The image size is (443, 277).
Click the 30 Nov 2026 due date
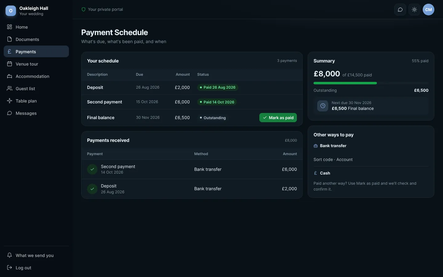click(148, 118)
